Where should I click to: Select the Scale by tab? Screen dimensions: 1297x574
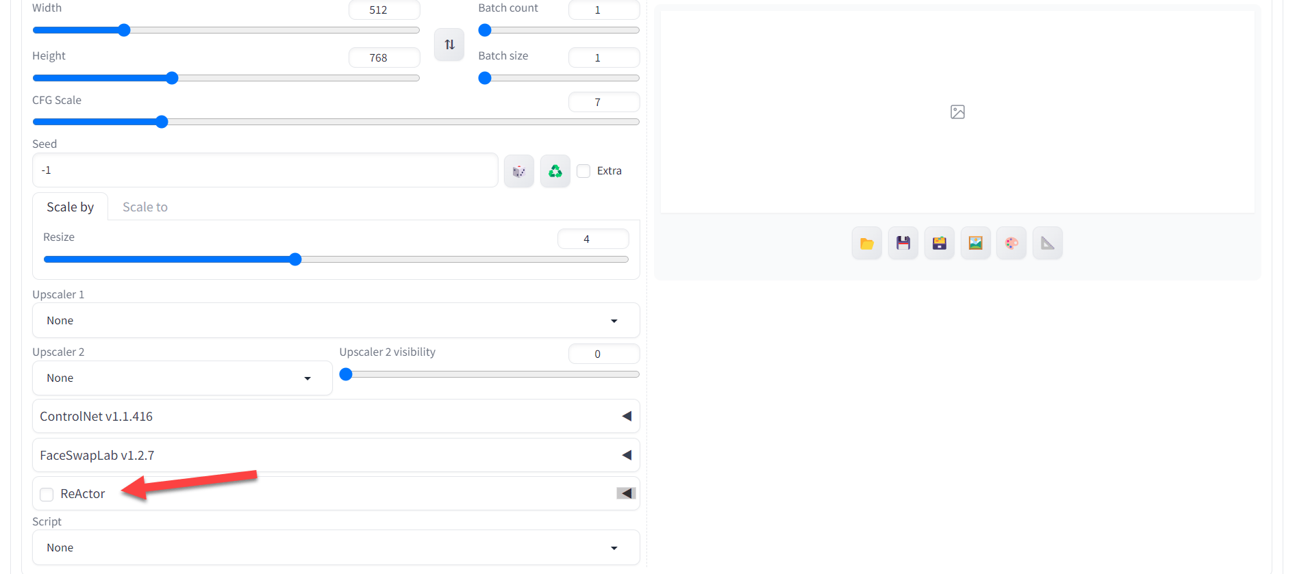pos(70,207)
